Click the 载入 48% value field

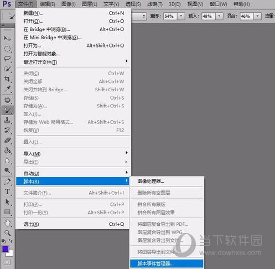coord(209,16)
